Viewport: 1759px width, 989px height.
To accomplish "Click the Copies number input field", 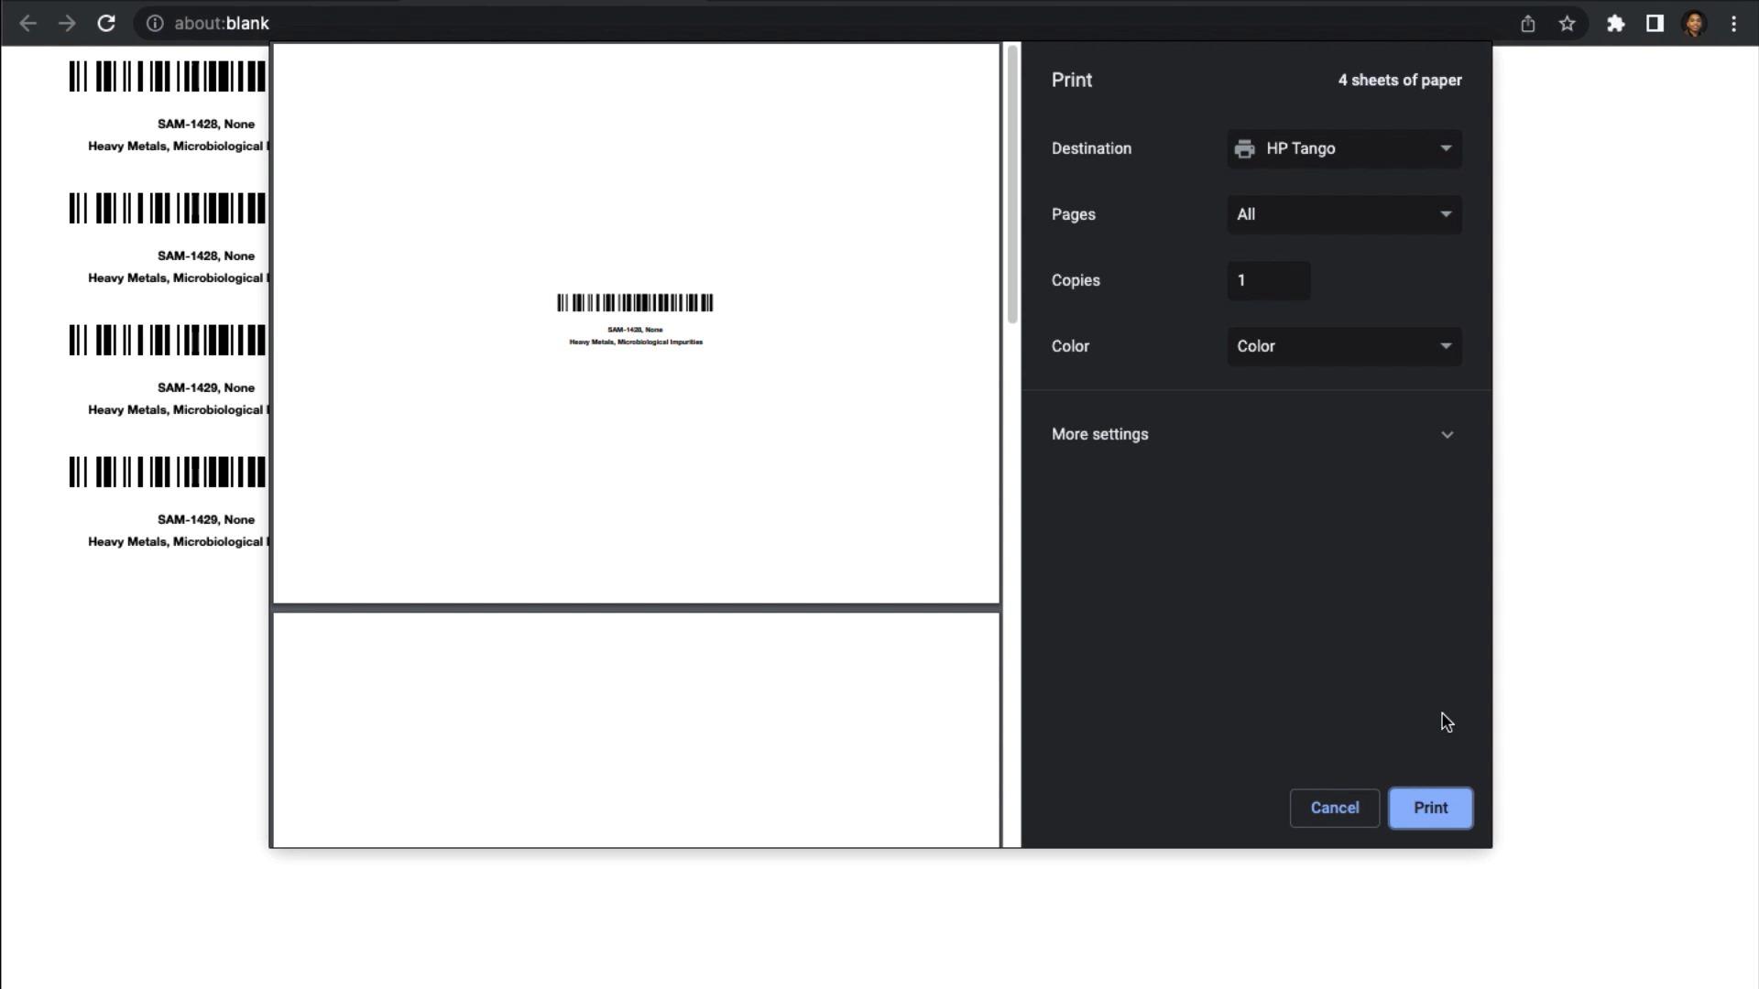I will (1267, 280).
